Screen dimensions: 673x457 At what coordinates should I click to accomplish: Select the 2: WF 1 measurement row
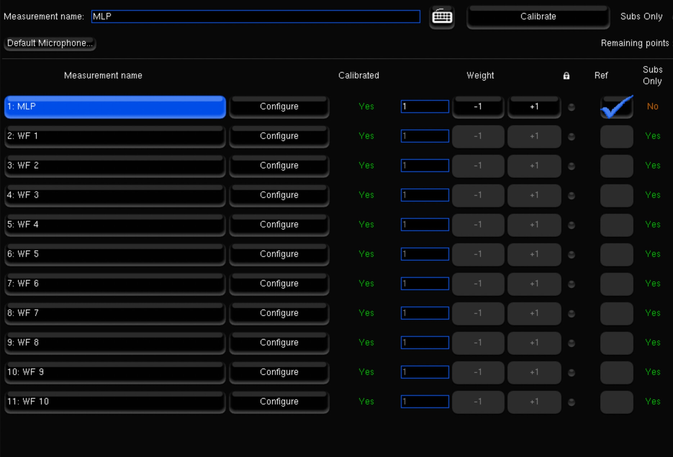click(115, 136)
